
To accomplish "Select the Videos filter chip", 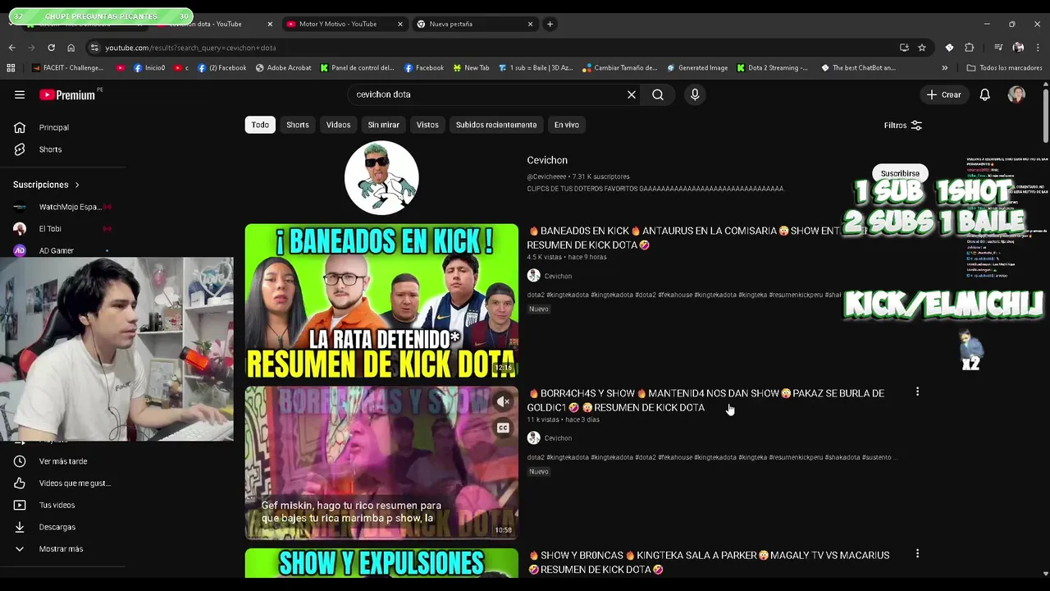I will click(338, 125).
